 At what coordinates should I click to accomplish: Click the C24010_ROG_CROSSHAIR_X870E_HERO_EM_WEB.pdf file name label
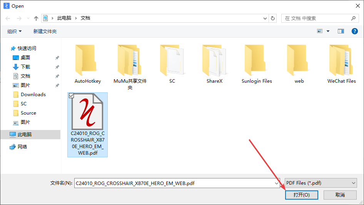click(x=88, y=143)
